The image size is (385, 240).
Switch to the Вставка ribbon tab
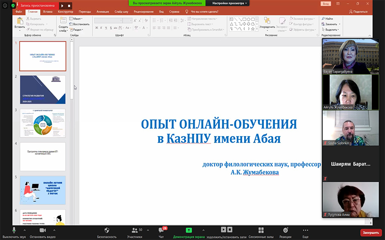48,12
